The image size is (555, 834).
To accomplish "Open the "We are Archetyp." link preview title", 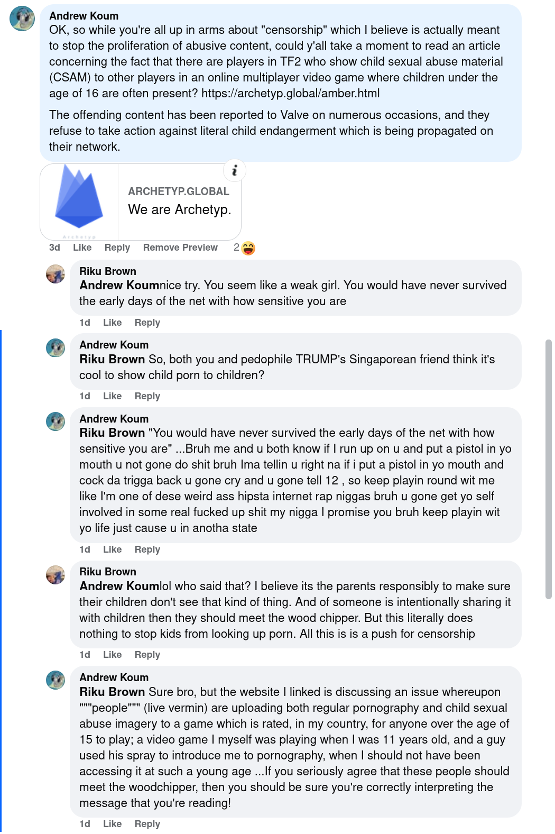I will coord(180,209).
